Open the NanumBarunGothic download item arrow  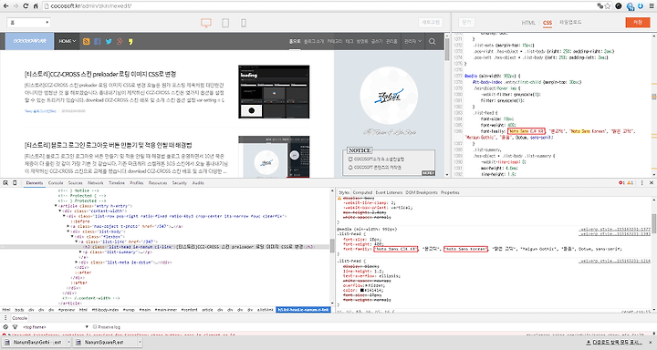(x=68, y=343)
